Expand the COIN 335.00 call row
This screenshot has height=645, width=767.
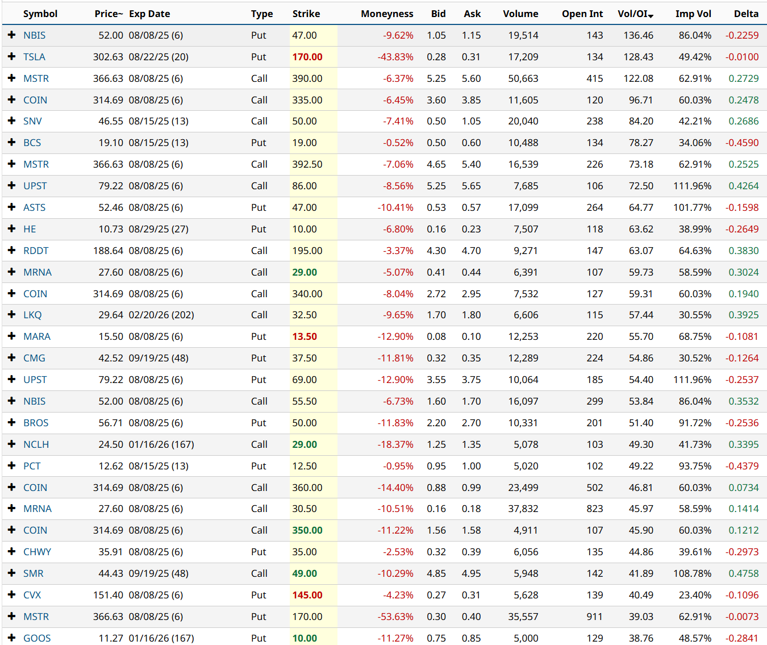pos(11,100)
